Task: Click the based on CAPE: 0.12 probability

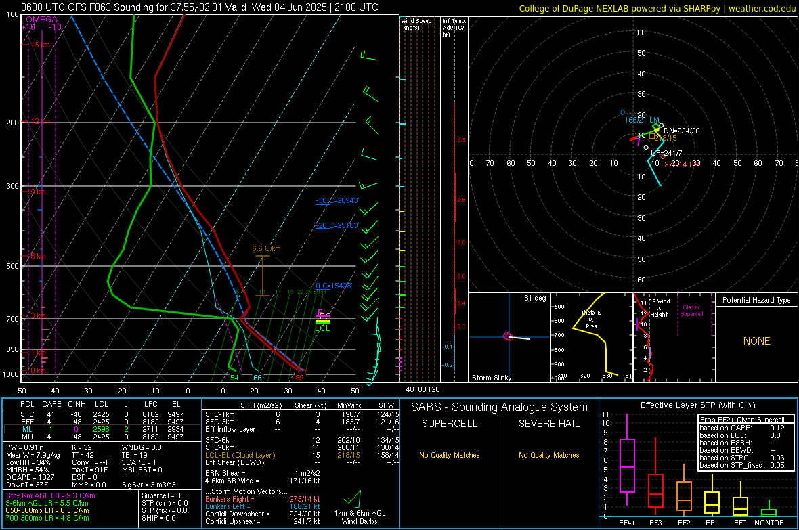Action: (742, 428)
